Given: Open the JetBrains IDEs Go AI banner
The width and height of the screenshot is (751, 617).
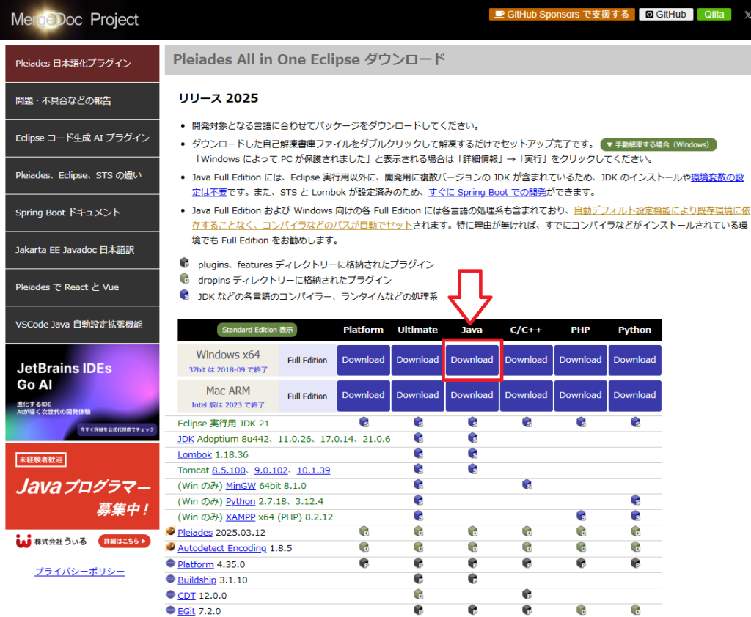Looking at the screenshot, I should coord(82,393).
